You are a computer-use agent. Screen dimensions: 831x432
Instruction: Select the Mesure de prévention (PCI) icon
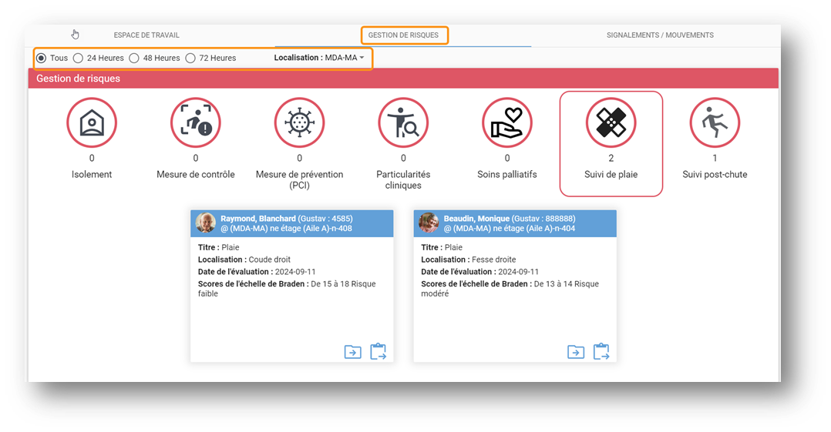pos(299,123)
